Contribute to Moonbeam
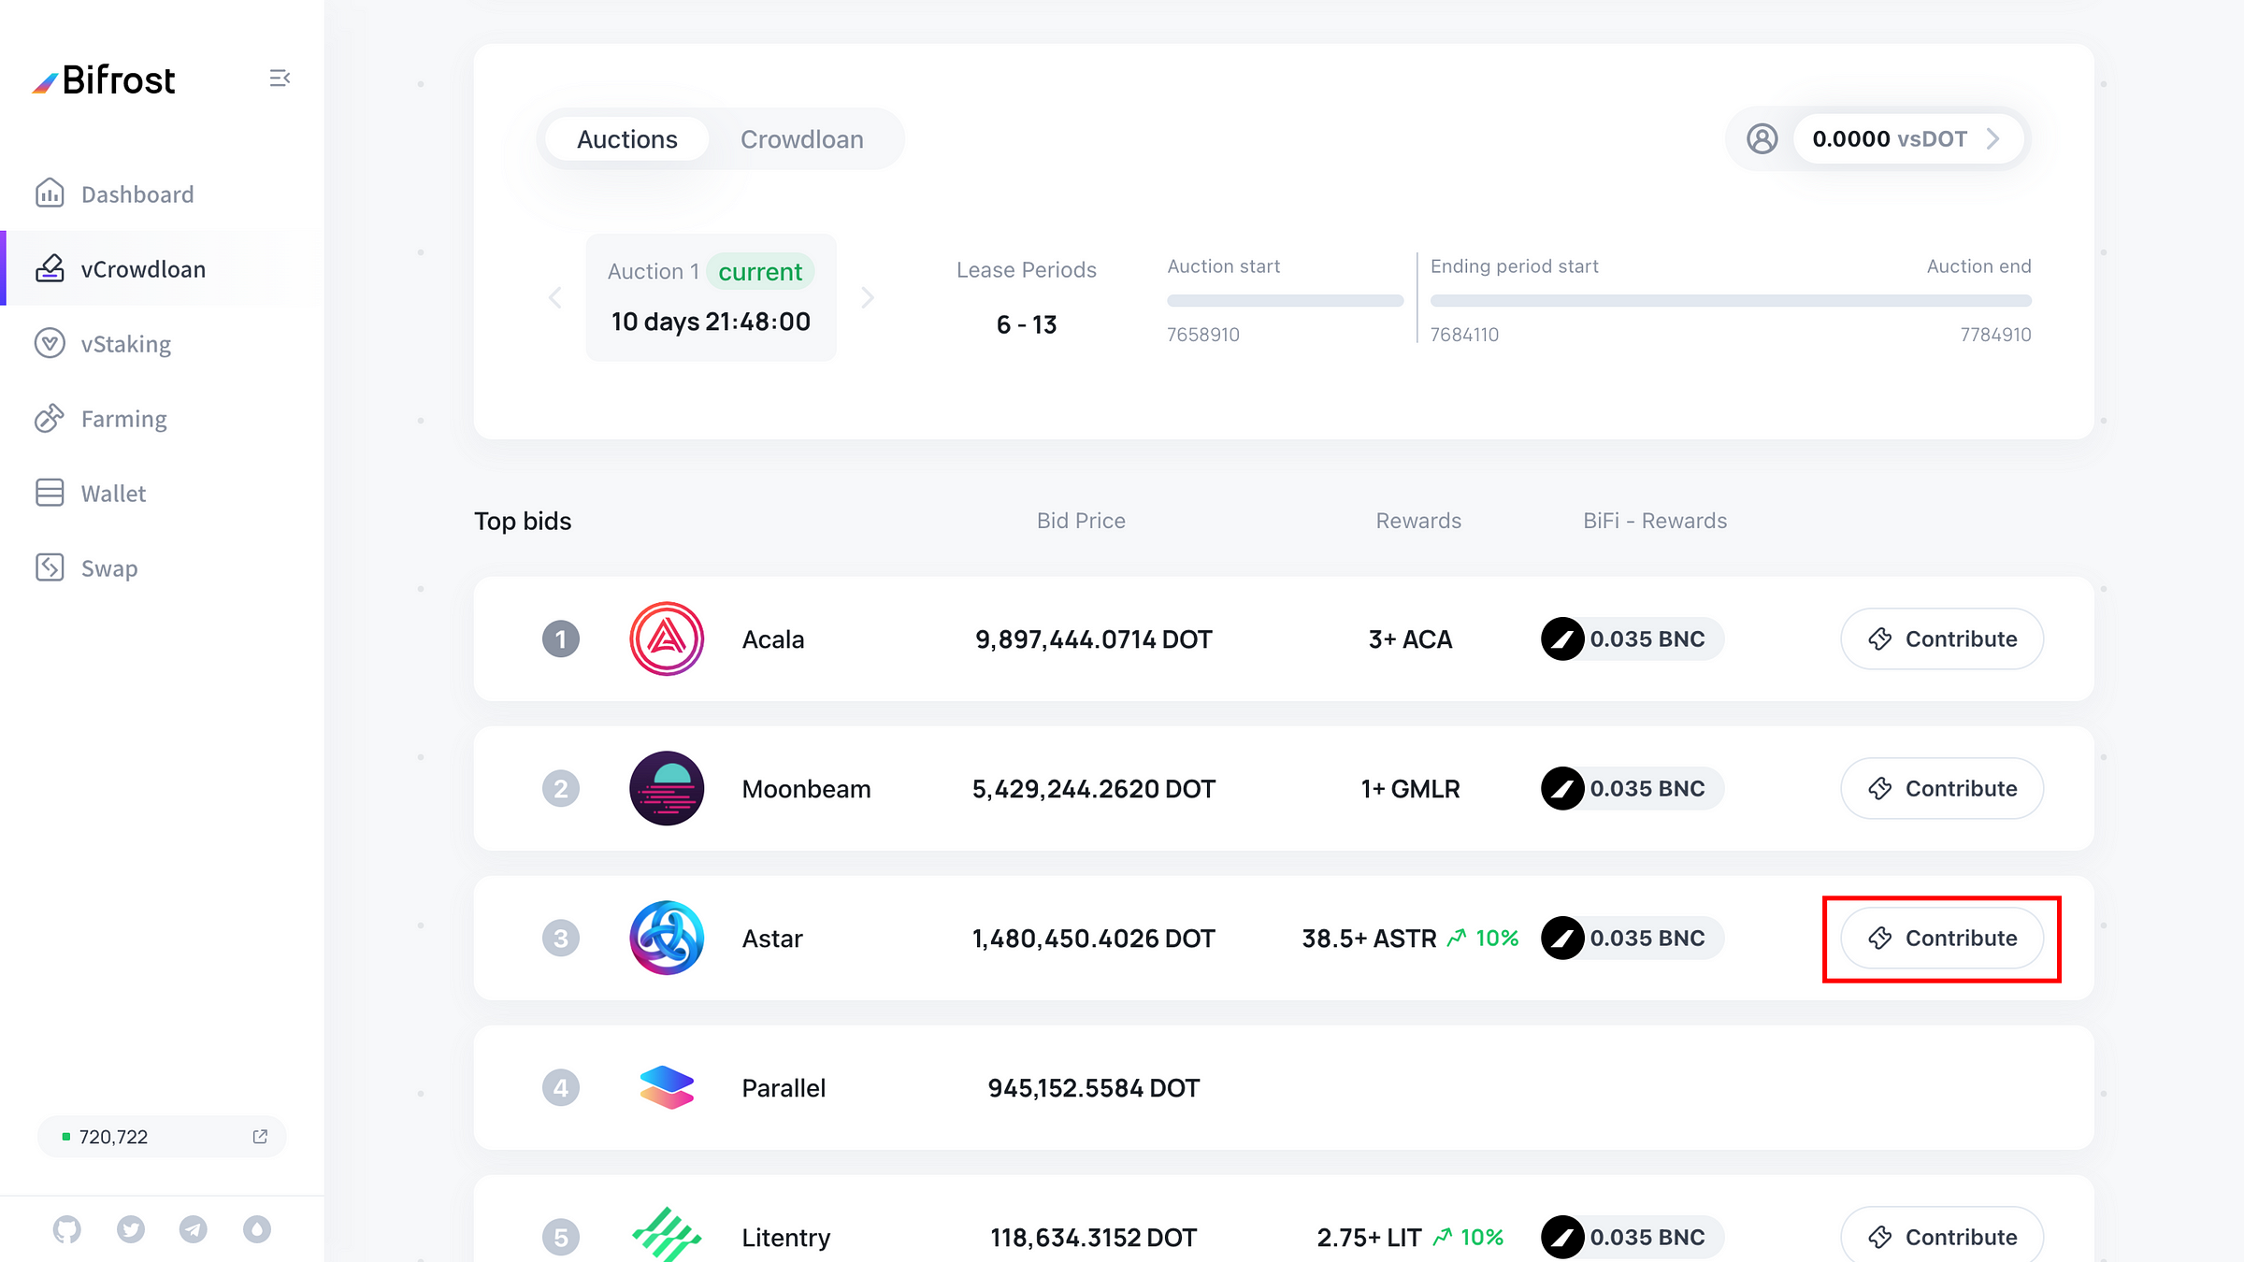This screenshot has height=1262, width=2244. click(1942, 788)
